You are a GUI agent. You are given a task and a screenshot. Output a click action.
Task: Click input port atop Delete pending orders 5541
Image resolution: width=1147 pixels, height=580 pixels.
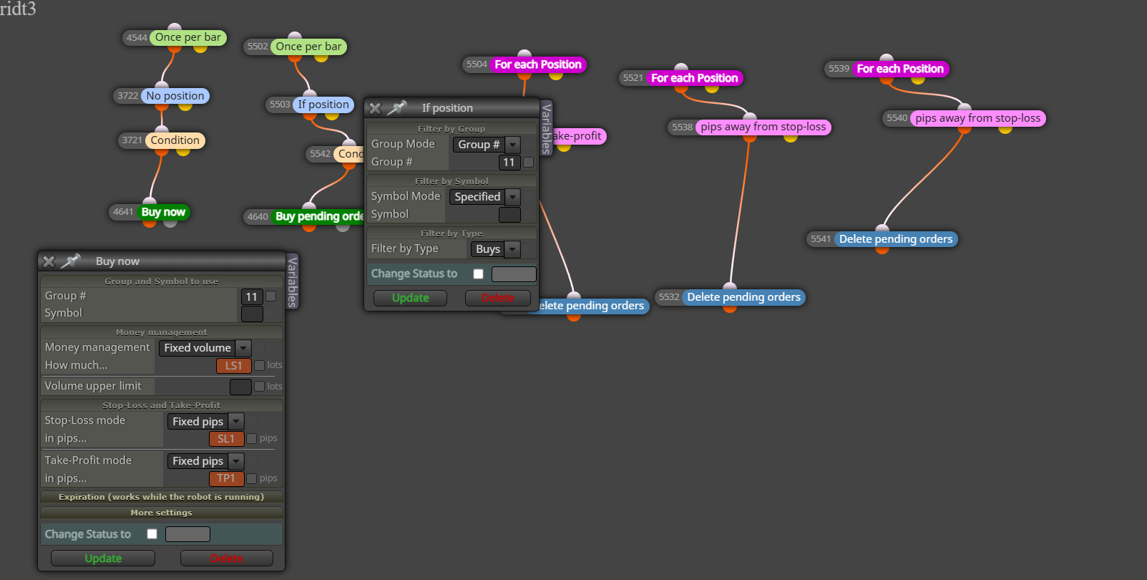coord(883,229)
